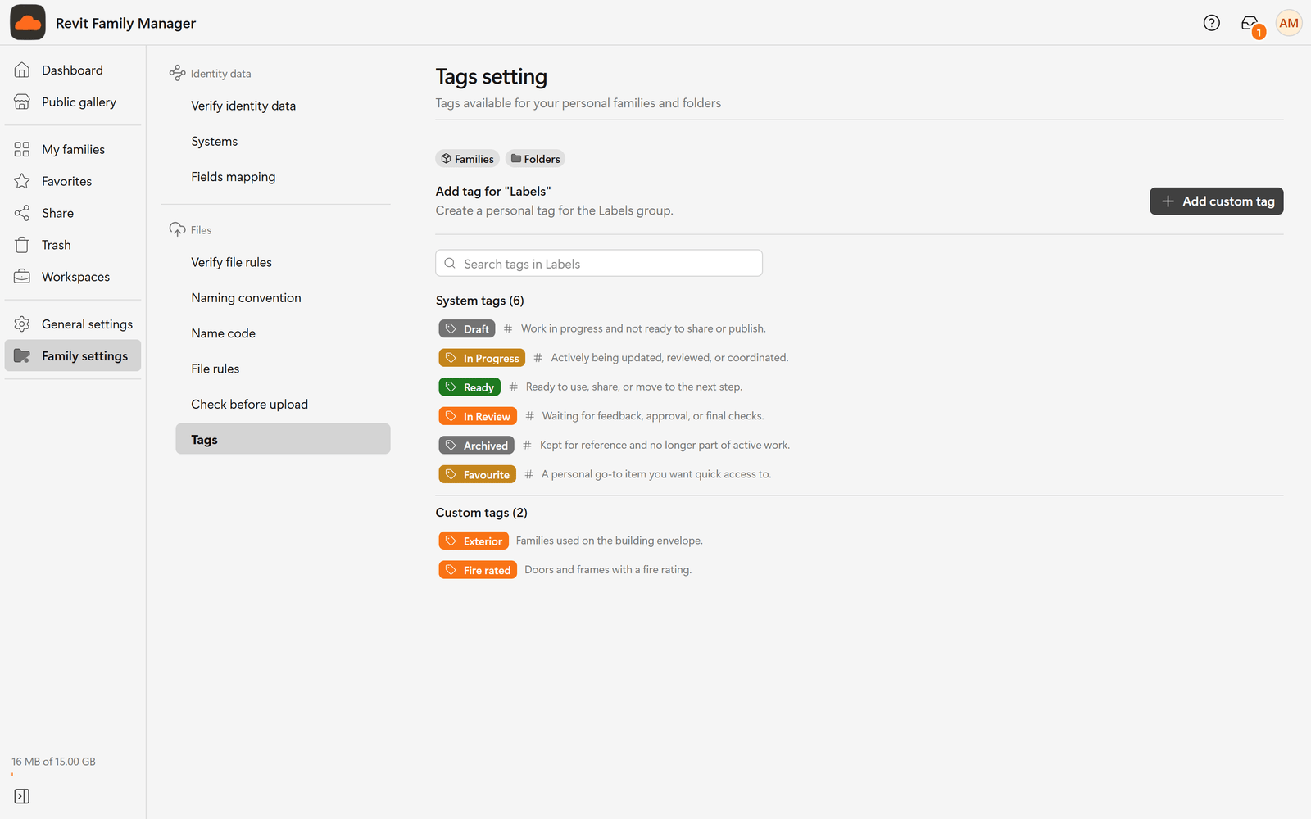Open the help question mark icon
The width and height of the screenshot is (1311, 819).
(1211, 23)
